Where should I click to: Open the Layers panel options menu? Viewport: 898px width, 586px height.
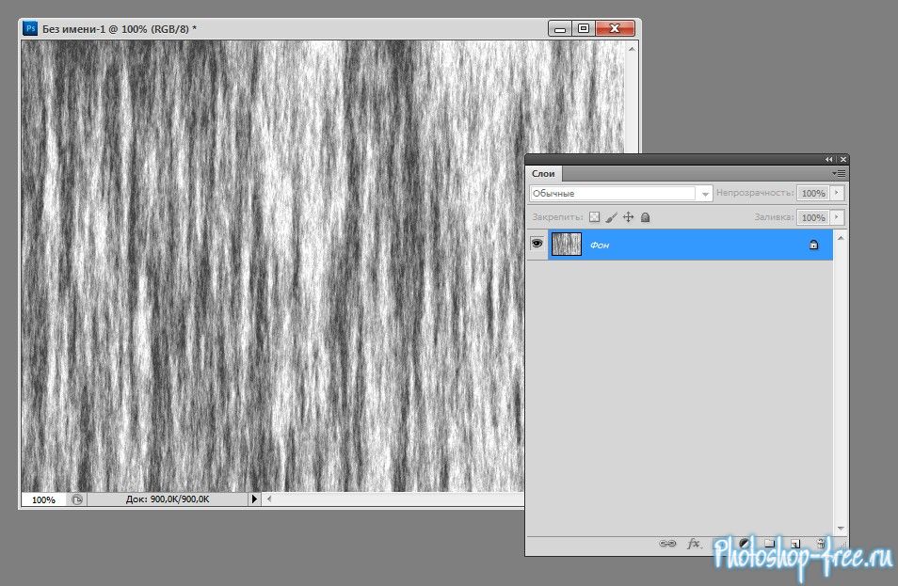[x=839, y=173]
